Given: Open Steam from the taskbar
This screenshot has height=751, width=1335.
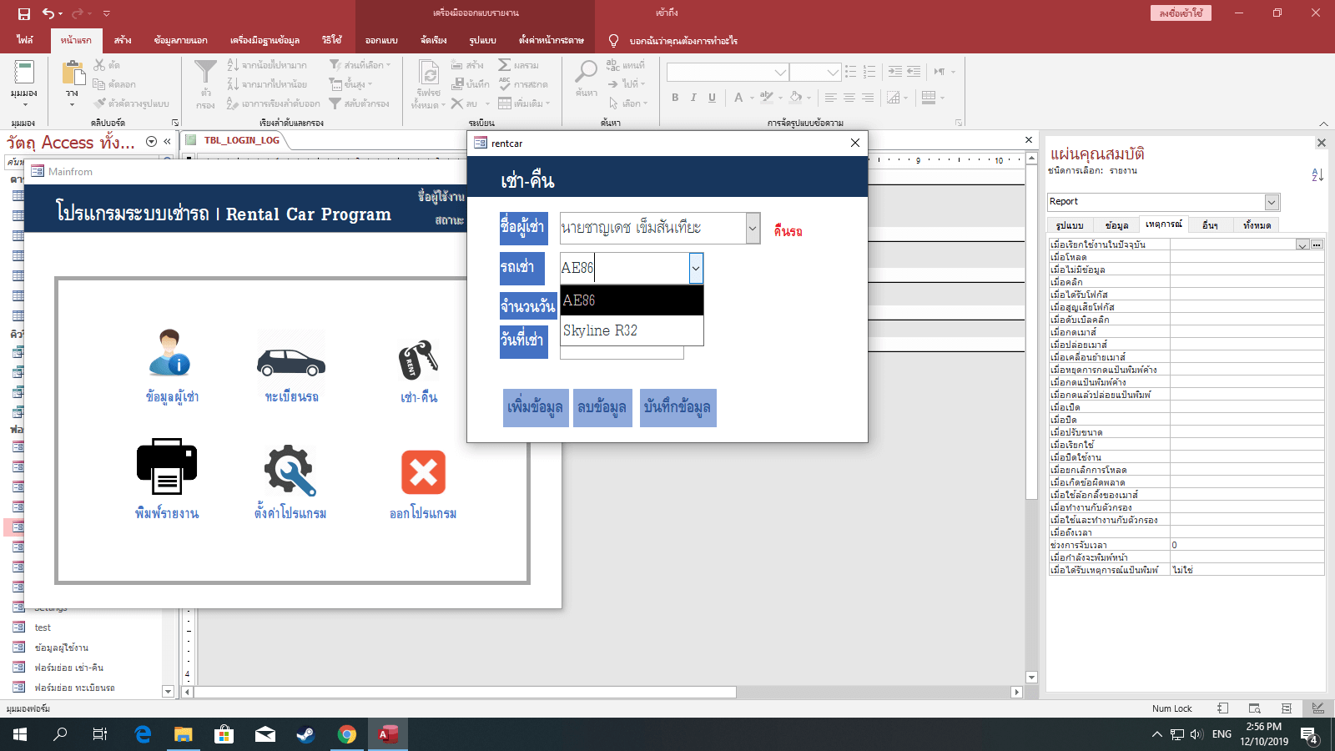Looking at the screenshot, I should click(305, 734).
